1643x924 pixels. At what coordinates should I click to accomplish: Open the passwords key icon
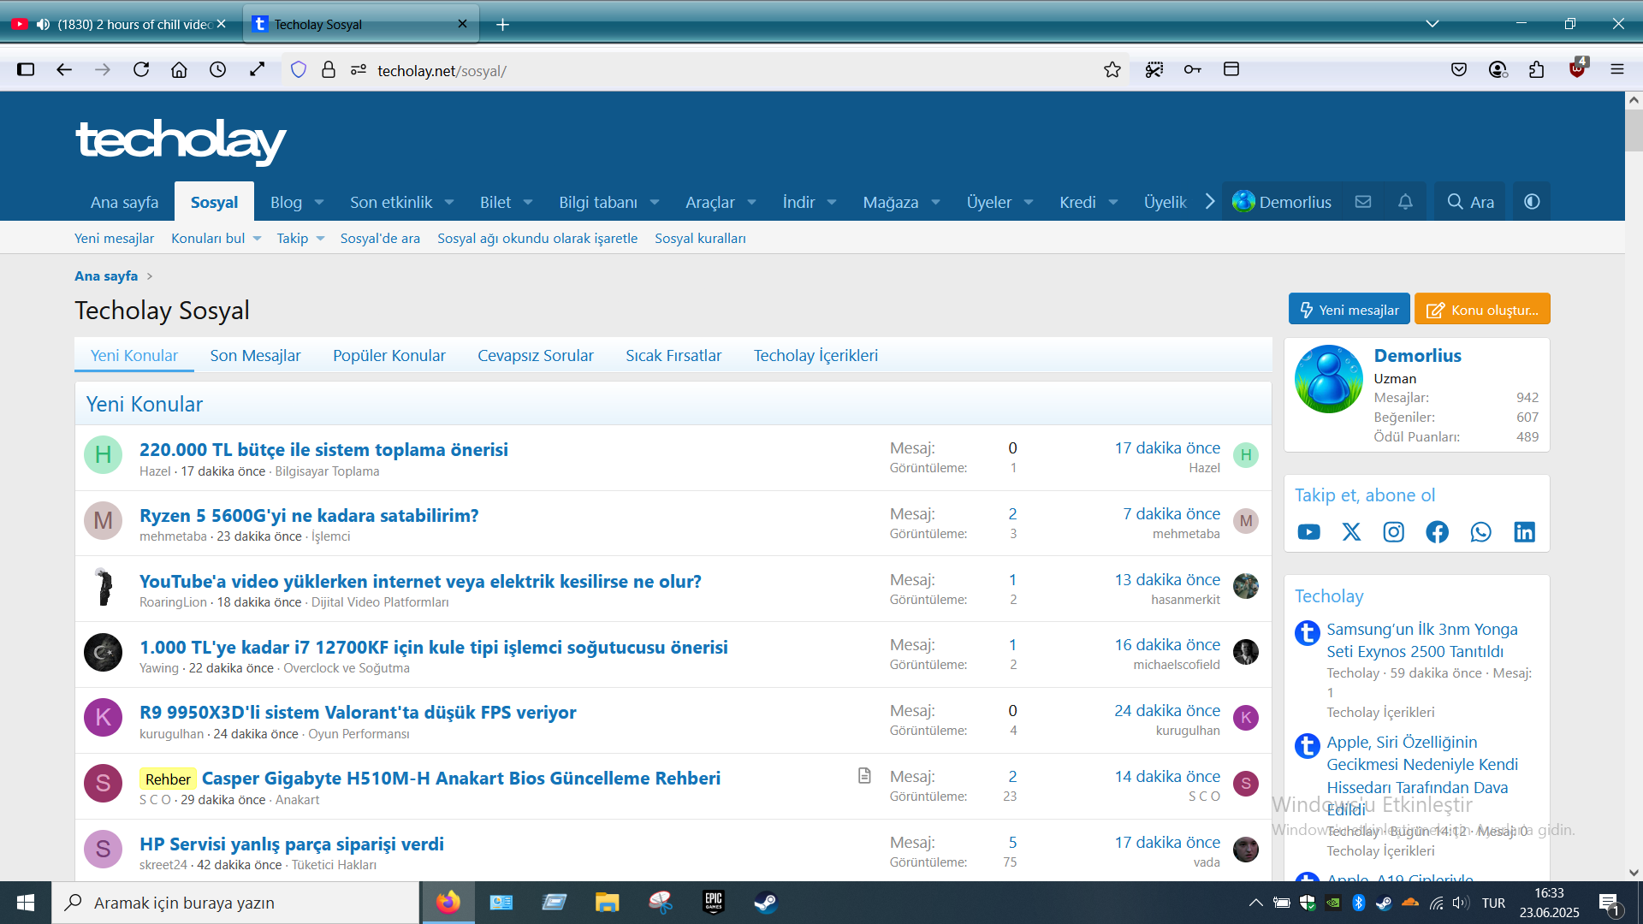point(1193,70)
